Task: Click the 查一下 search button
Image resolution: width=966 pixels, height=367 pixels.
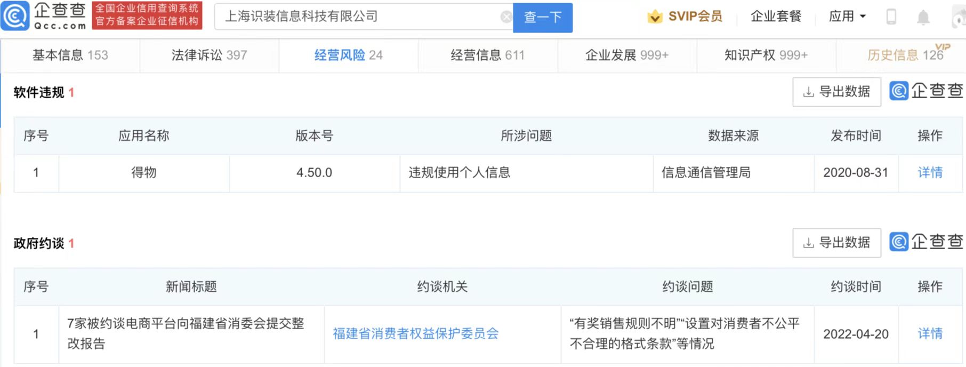Action: tap(543, 18)
